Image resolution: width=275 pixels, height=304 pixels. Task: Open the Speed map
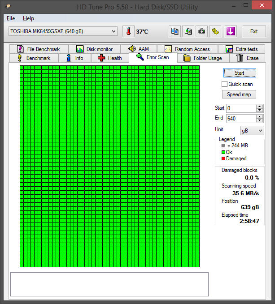click(x=239, y=94)
